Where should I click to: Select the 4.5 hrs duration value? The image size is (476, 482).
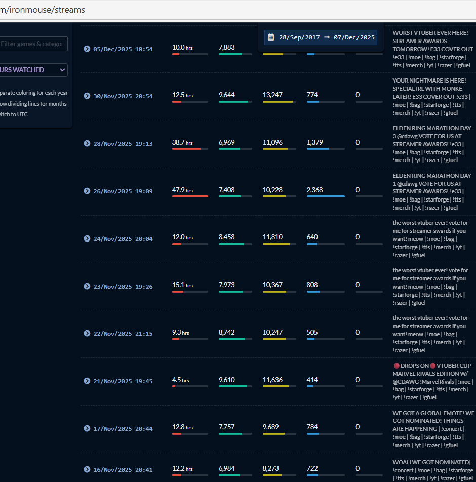point(180,380)
